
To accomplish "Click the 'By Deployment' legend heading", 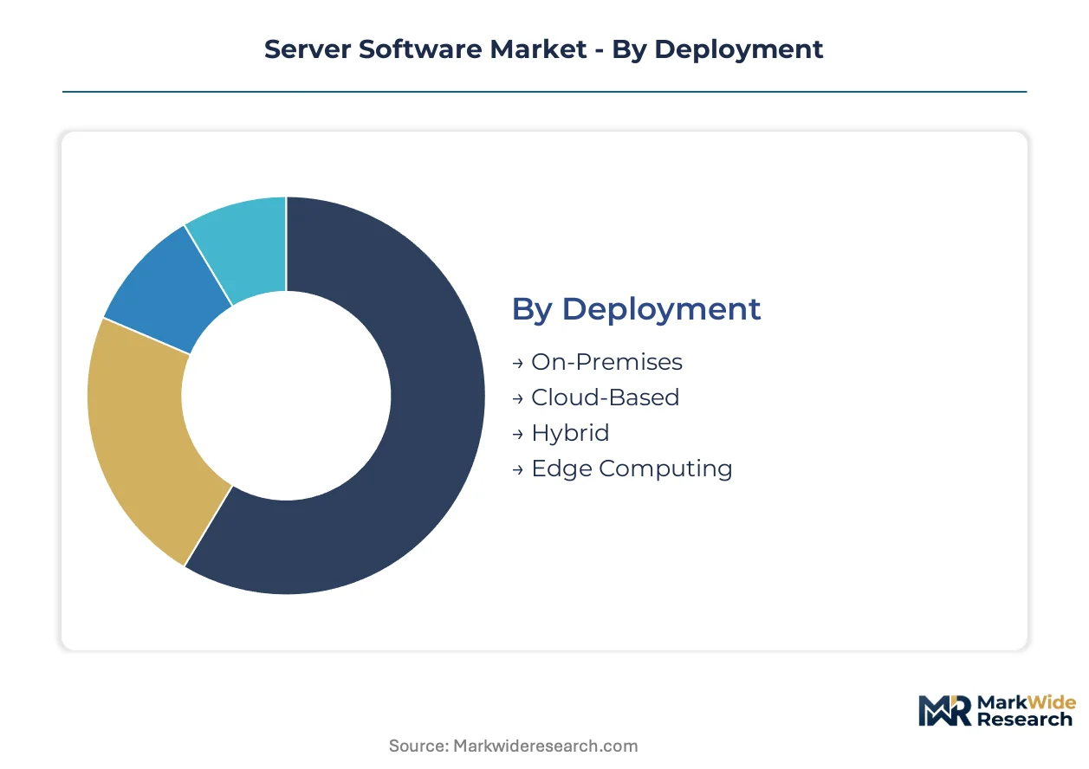I will click(636, 309).
